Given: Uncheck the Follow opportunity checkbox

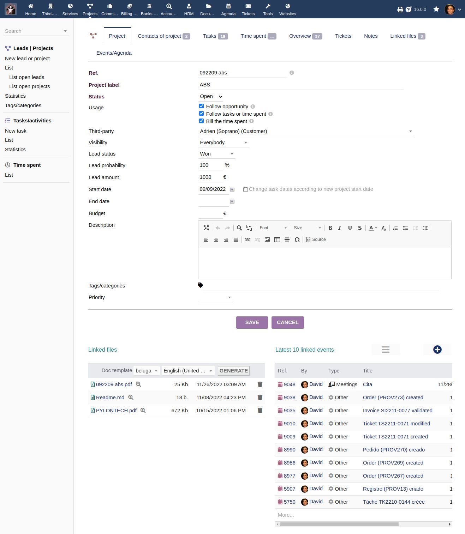Looking at the screenshot, I should [202, 106].
